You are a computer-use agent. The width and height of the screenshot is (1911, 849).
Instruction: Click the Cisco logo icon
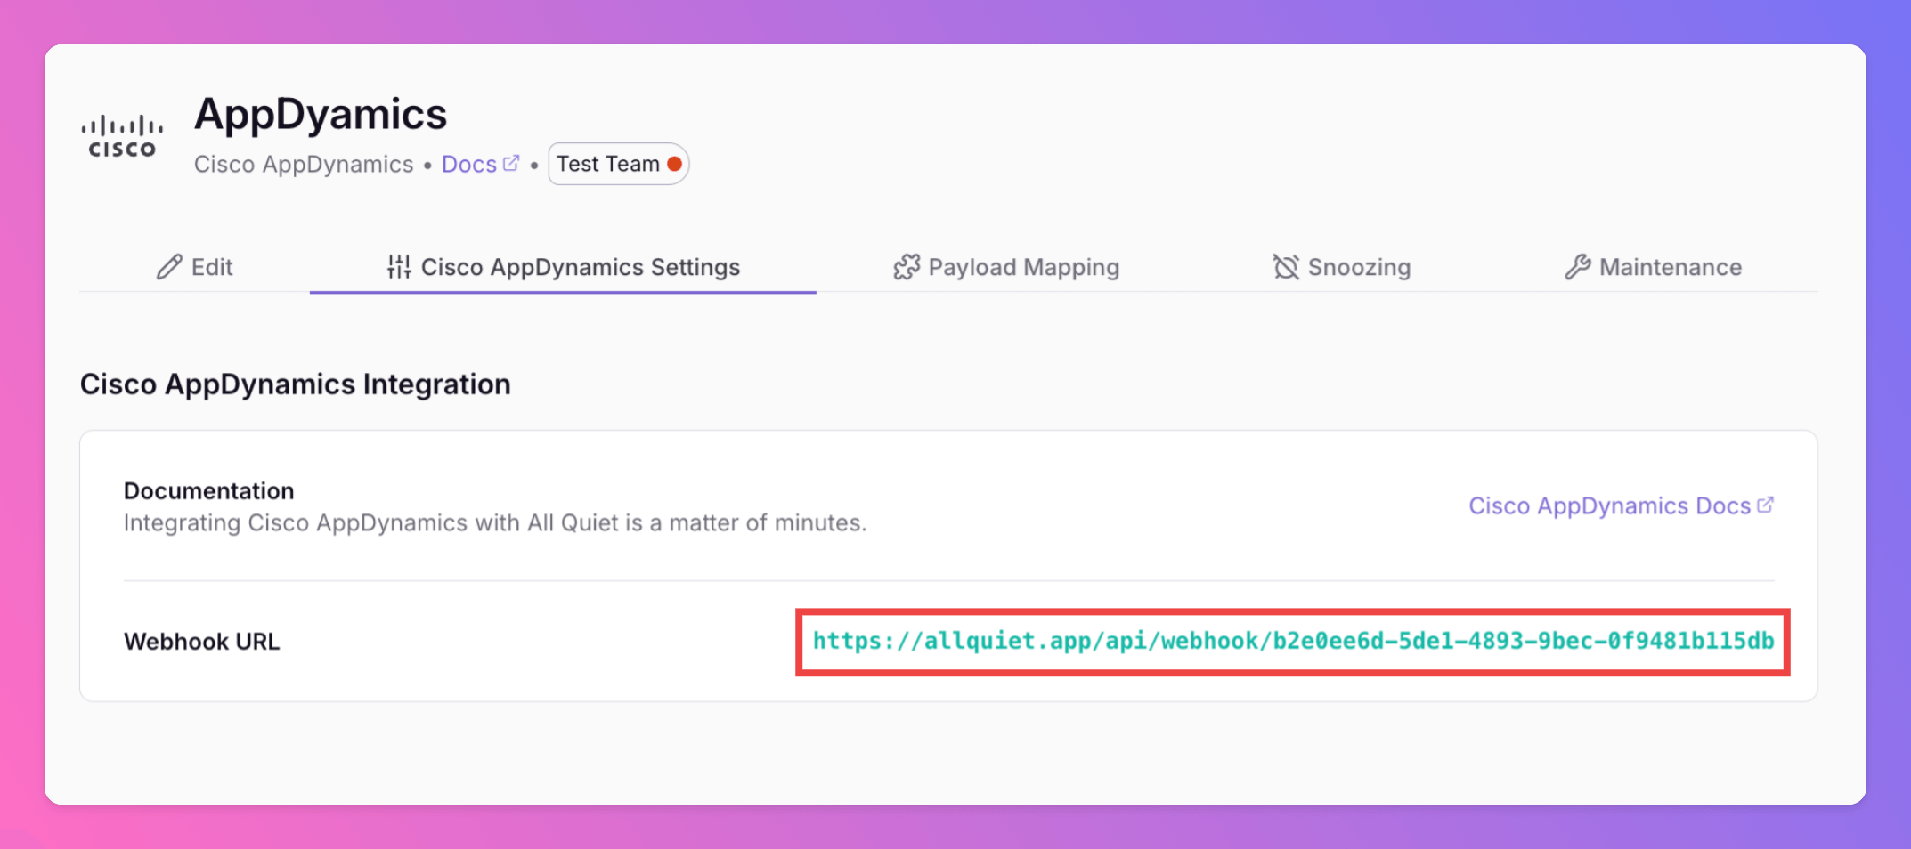[122, 136]
